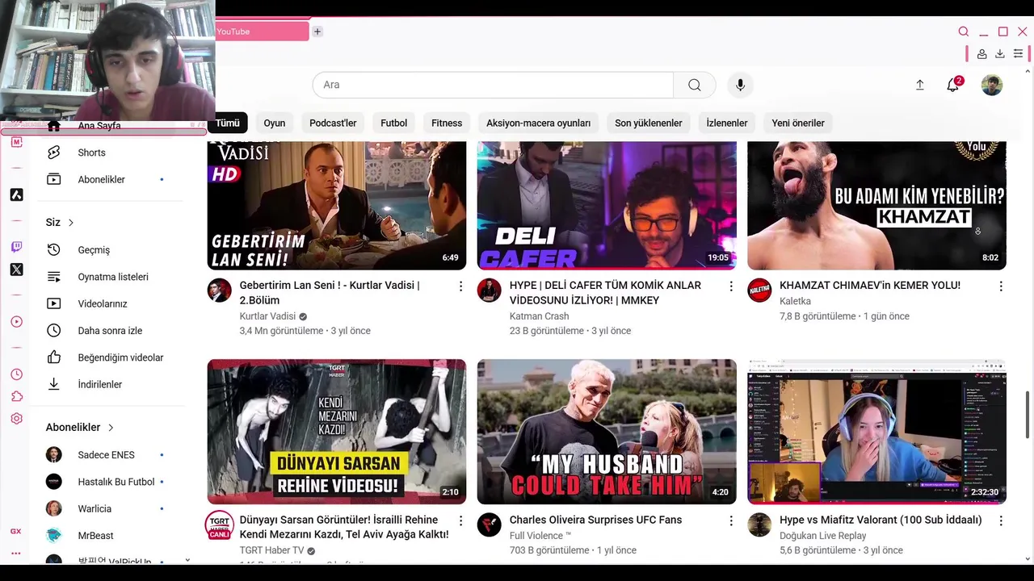Open the browser downloads icon
1034x581 pixels.
[1000, 54]
